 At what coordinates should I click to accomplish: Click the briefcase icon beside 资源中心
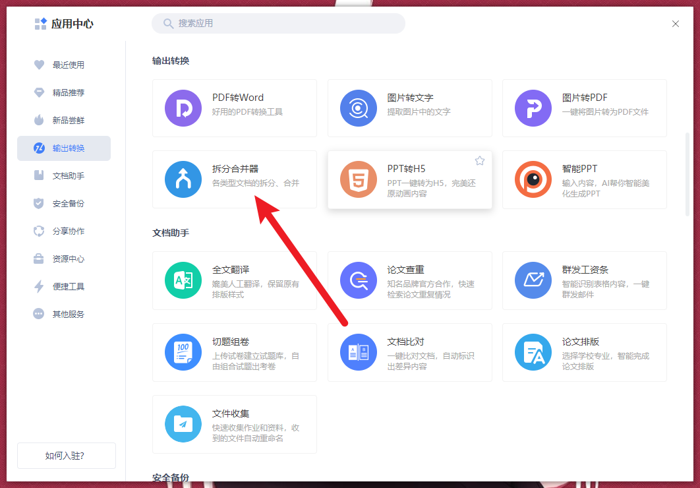[x=39, y=259]
